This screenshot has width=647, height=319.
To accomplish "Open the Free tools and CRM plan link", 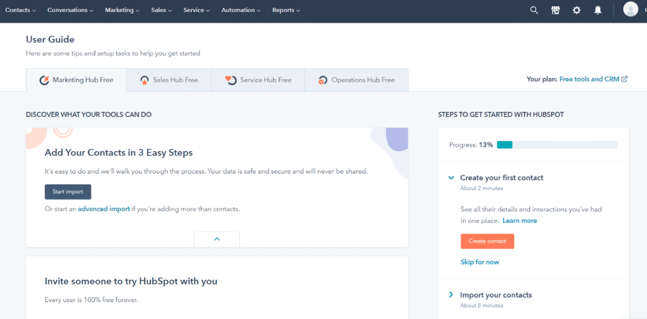I will 590,79.
